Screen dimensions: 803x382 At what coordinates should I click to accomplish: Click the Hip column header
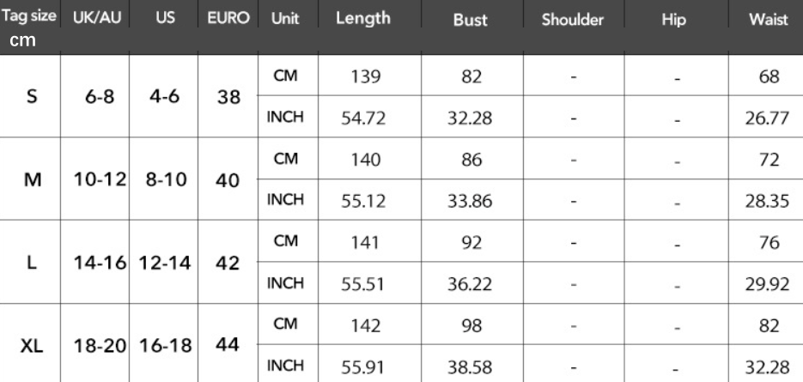[674, 20]
